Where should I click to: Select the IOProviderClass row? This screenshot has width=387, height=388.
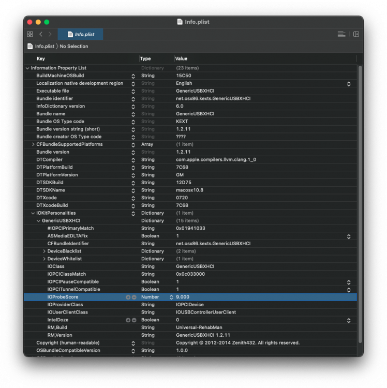[x=190, y=305]
